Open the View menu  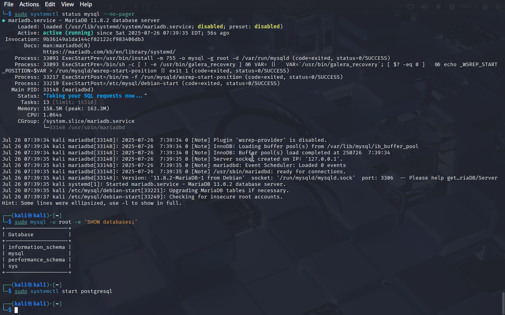[x=67, y=4]
